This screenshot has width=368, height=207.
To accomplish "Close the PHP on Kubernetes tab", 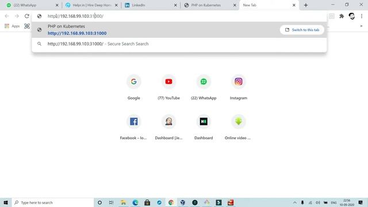I will [235, 5].
